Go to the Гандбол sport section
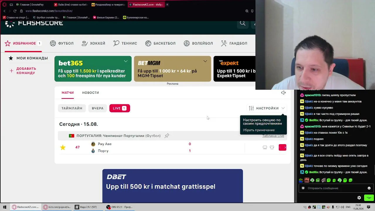The height and width of the screenshot is (211, 375). (234, 43)
